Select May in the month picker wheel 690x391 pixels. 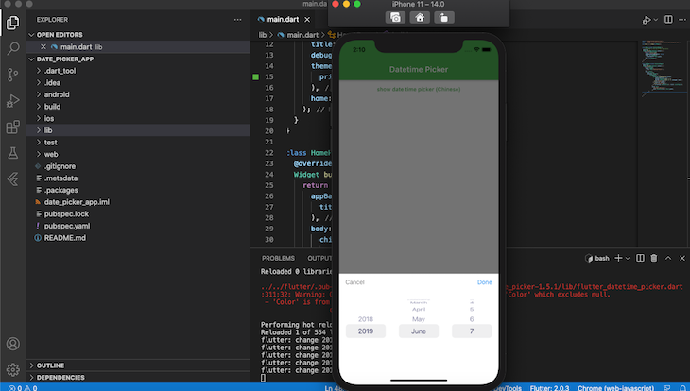click(419, 319)
